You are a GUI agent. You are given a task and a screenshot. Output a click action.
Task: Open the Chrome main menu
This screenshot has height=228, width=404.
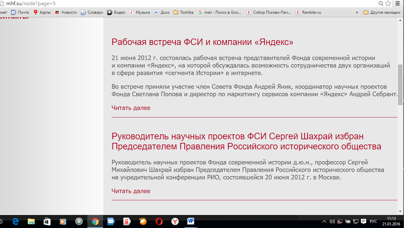pyautogui.click(x=397, y=4)
